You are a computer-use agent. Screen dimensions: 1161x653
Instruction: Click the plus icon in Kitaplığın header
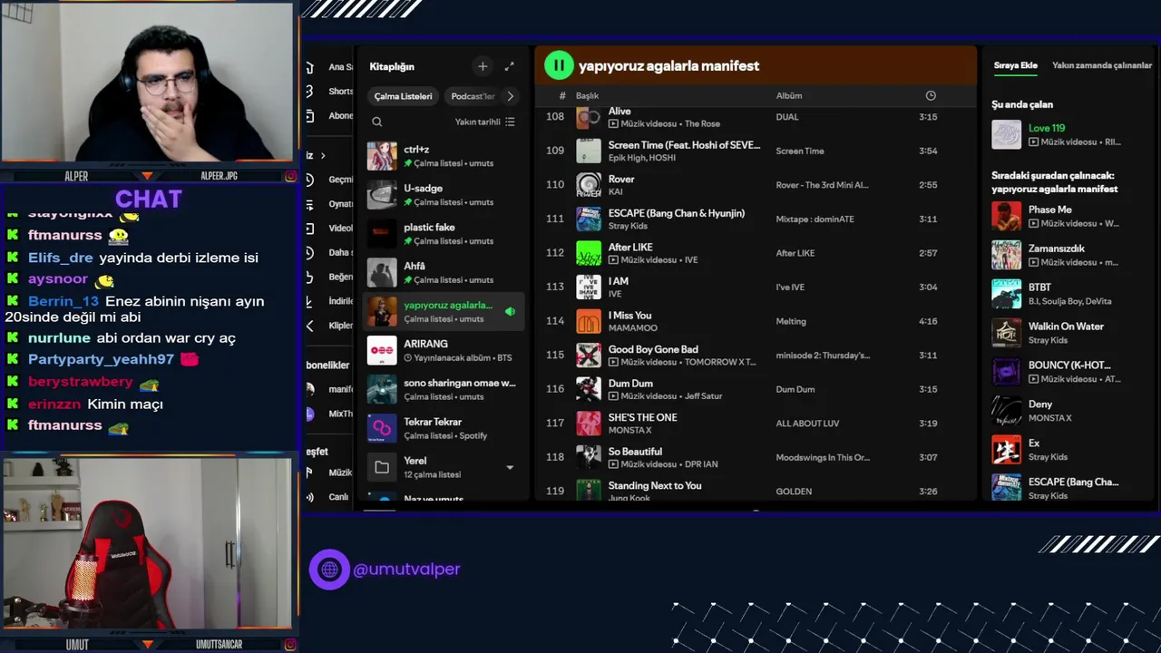pyautogui.click(x=483, y=66)
